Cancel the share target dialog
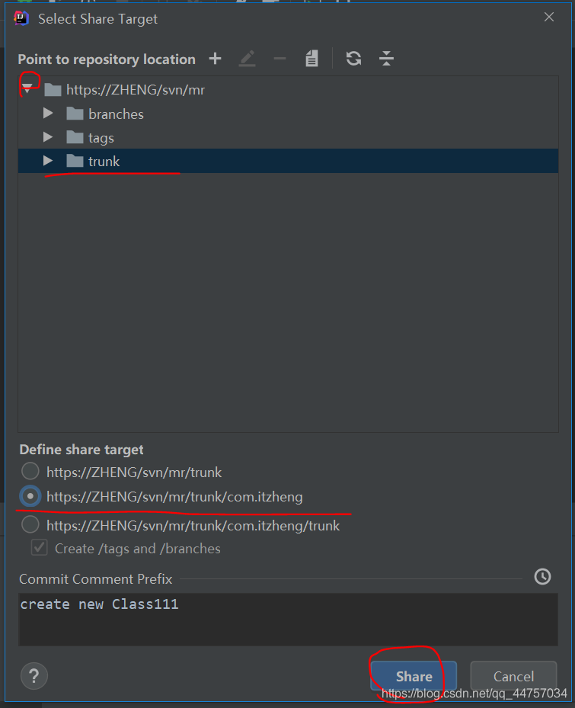The width and height of the screenshot is (575, 708). tap(513, 676)
